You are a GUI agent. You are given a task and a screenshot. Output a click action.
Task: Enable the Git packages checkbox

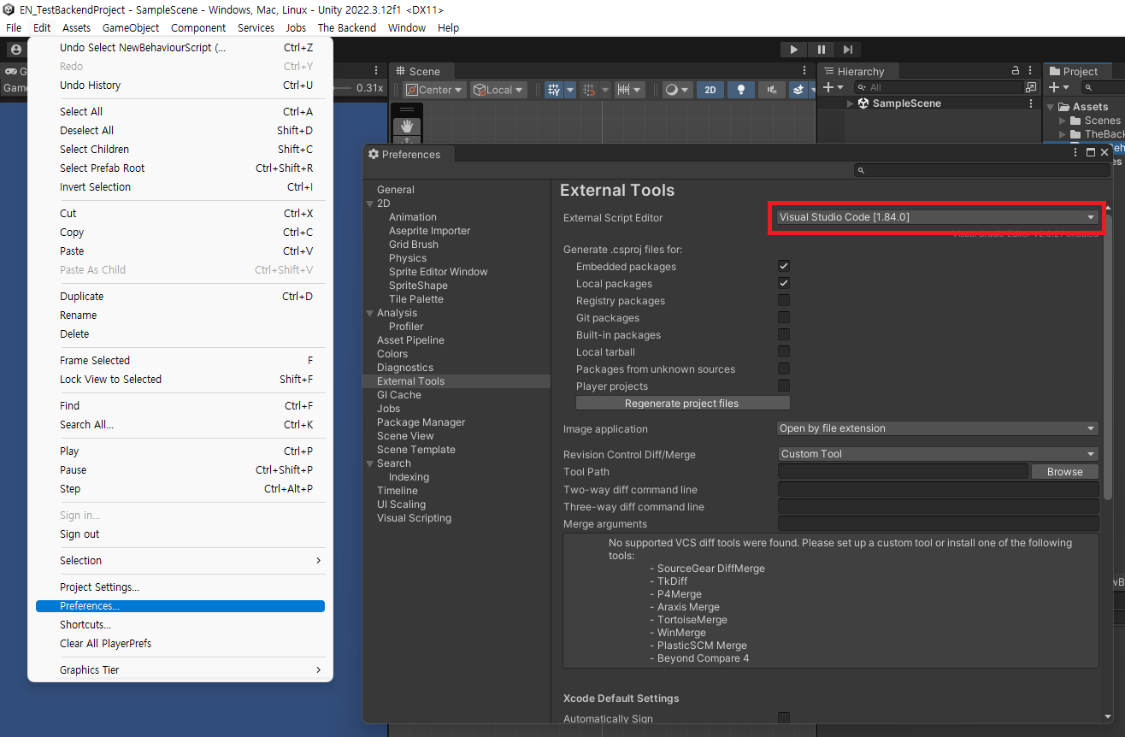(x=783, y=317)
